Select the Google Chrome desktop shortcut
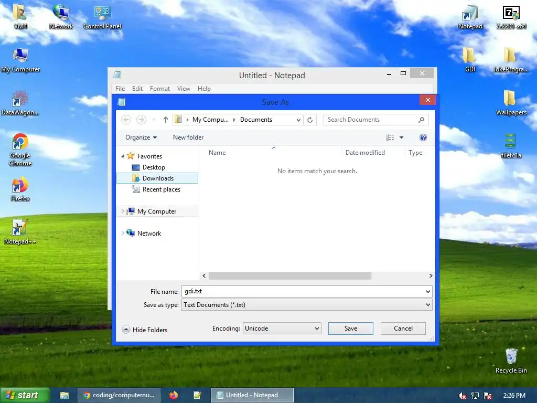This screenshot has height=403, width=537. pos(20,150)
